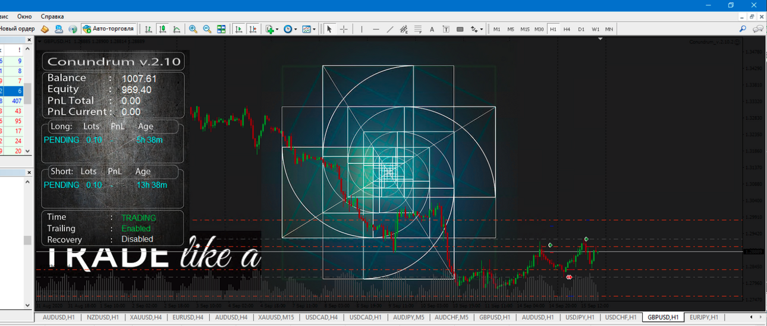Switch chart to bar chart
Image resolution: width=767 pixels, height=326 pixels.
(x=148, y=29)
